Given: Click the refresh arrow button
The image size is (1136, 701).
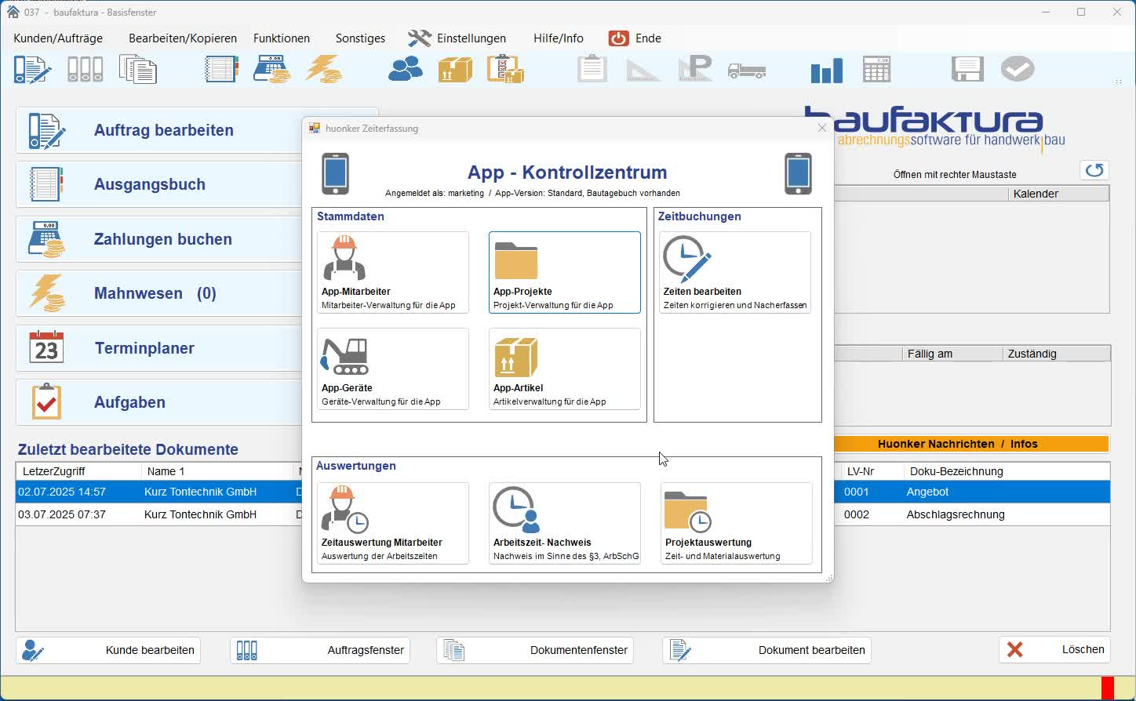Looking at the screenshot, I should tap(1094, 170).
